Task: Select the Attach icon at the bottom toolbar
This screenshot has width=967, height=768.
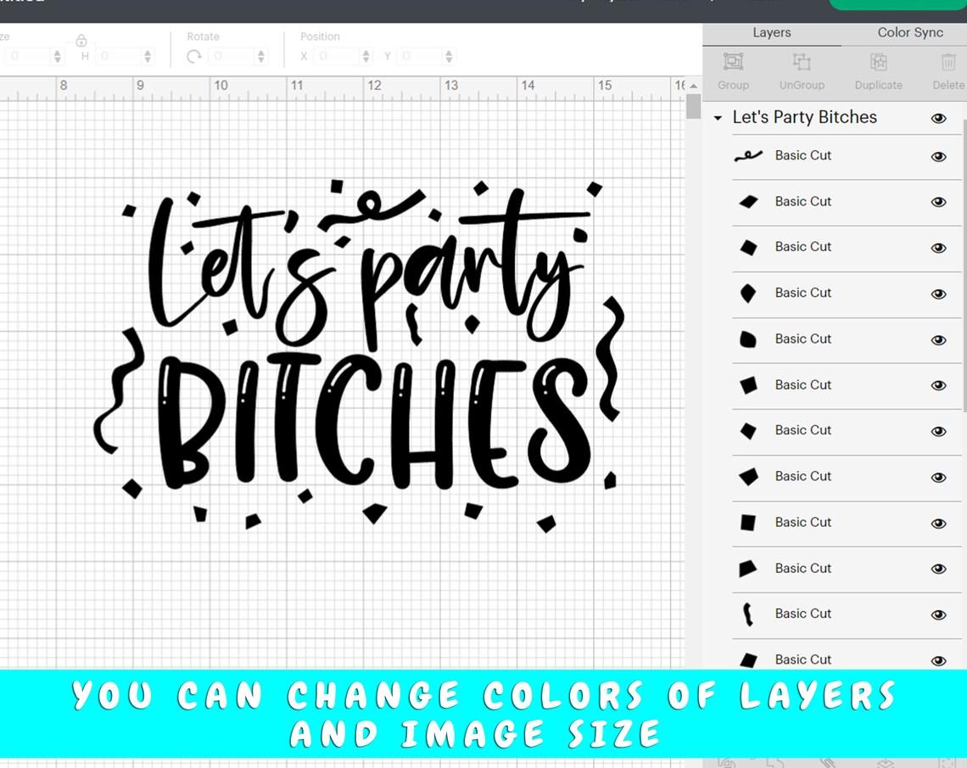Action: click(829, 761)
